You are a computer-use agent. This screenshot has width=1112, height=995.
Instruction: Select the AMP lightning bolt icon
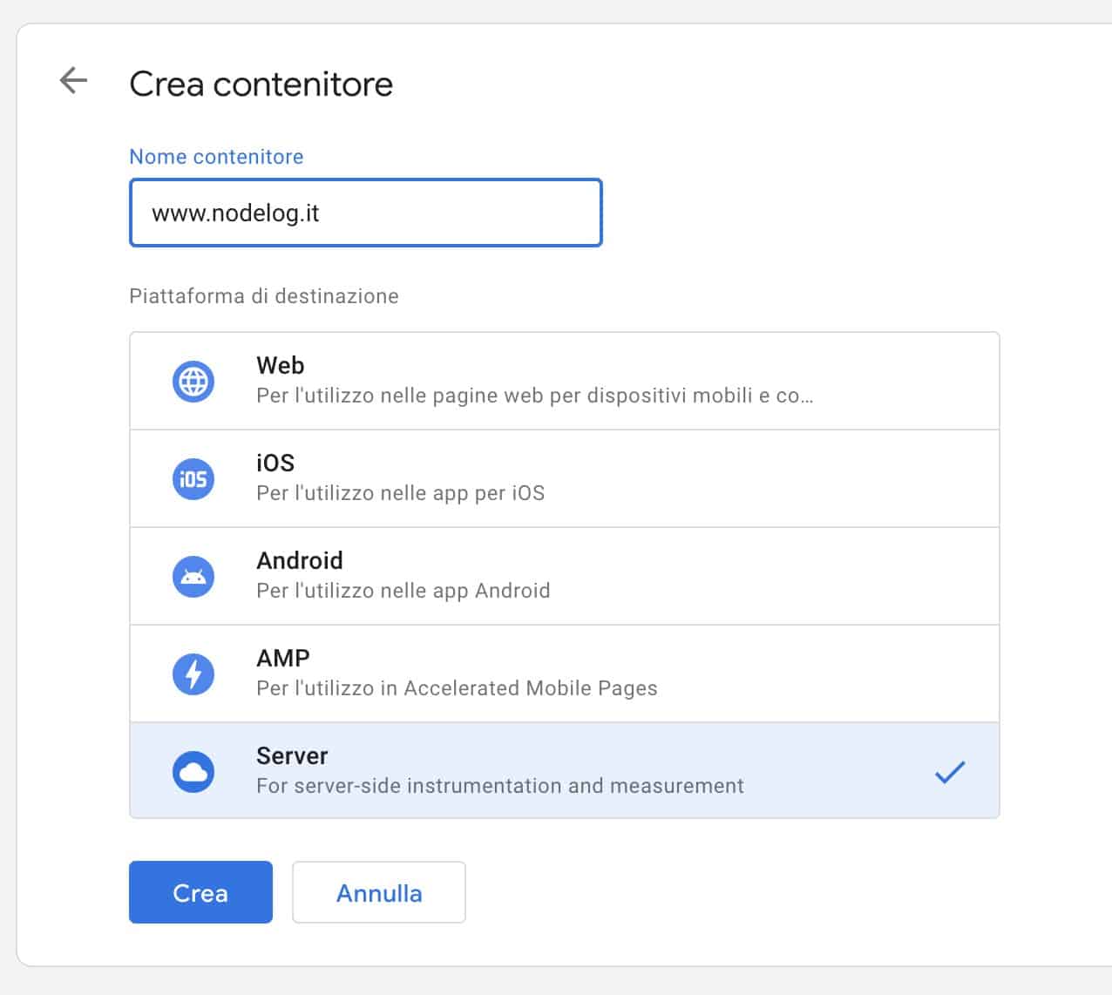[x=192, y=673]
